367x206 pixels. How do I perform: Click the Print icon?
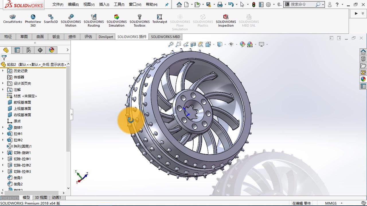[220, 4]
